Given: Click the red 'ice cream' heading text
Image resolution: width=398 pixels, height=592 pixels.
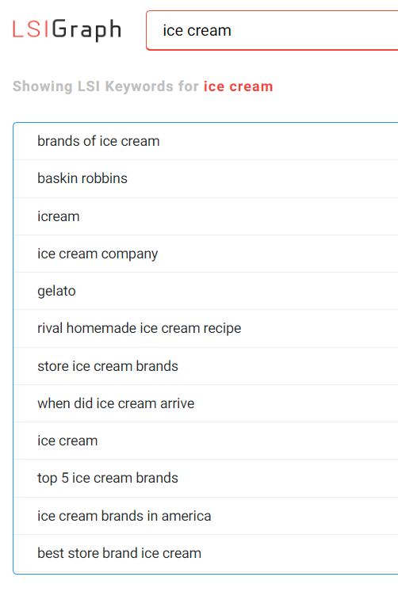Looking at the screenshot, I should tap(239, 86).
